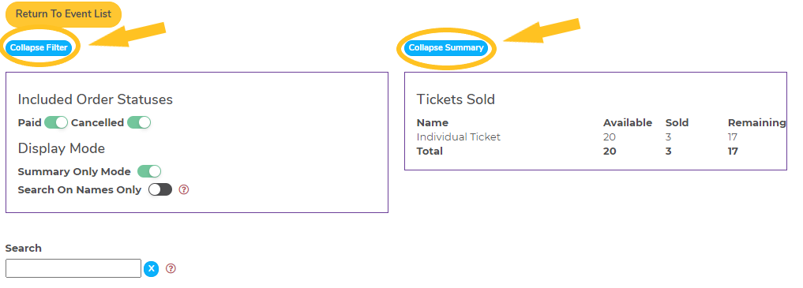Collapse the filter panel

[39, 47]
